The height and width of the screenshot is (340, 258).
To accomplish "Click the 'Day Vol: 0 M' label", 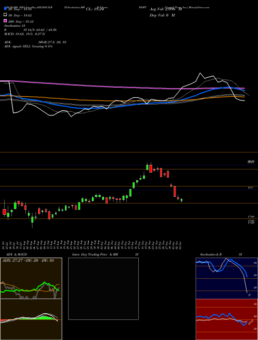I will coord(162,15).
